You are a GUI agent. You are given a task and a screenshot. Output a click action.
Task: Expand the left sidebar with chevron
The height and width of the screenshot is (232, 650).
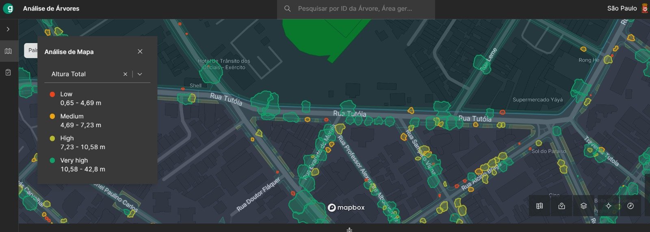click(8, 29)
